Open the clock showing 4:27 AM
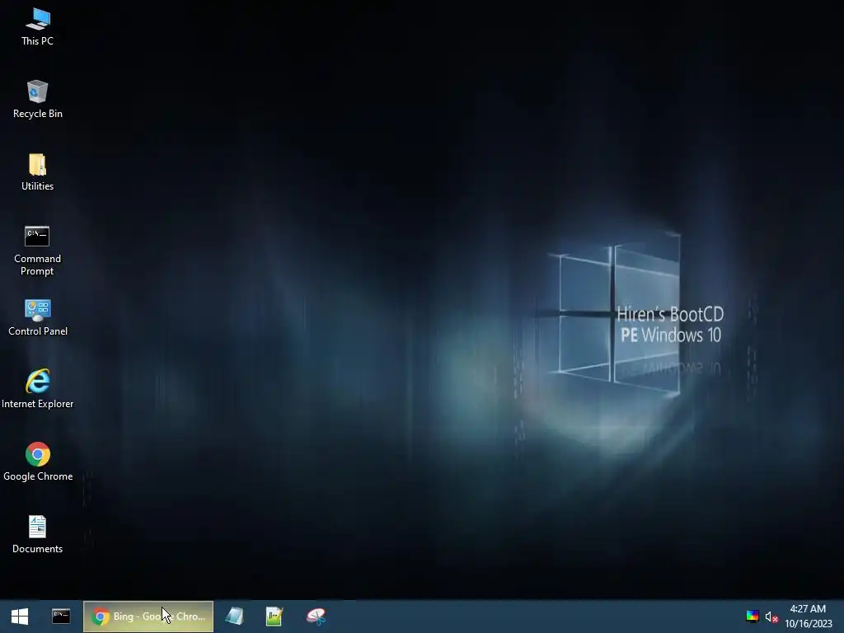The height and width of the screenshot is (633, 844). tap(808, 617)
